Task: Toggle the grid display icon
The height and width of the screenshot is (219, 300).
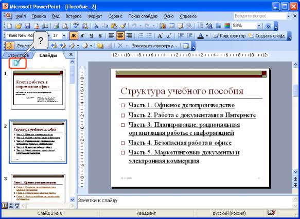Action: point(218,26)
